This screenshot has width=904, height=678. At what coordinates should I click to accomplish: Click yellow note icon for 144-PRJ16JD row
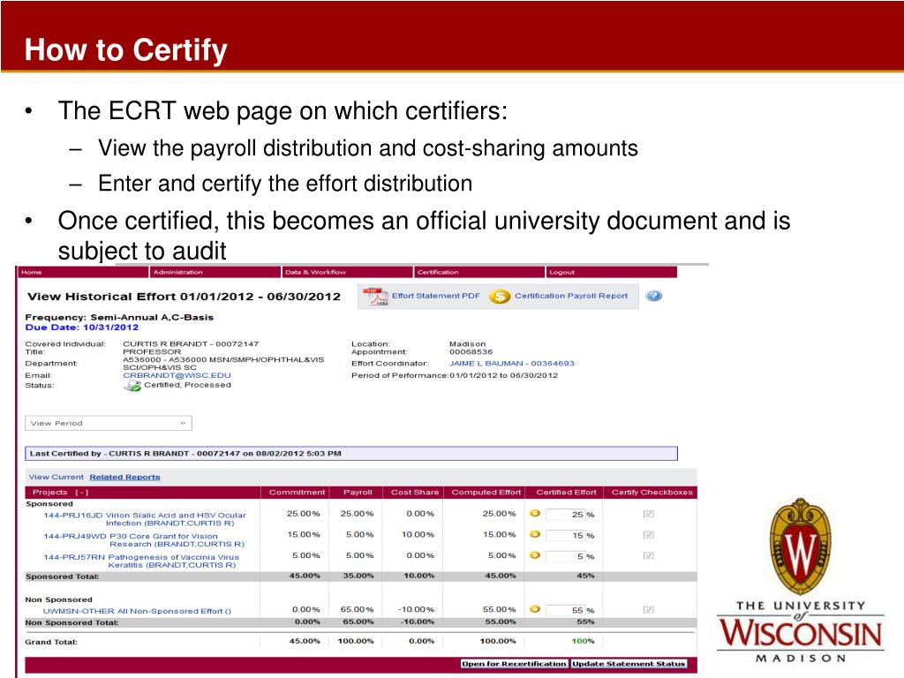(534, 513)
